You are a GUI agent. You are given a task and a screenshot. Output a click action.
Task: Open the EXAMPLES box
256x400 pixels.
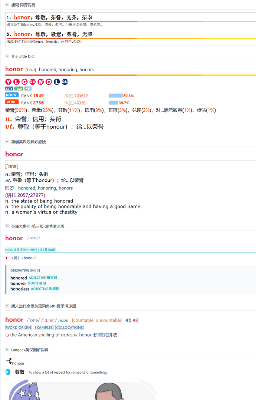(x=44, y=328)
